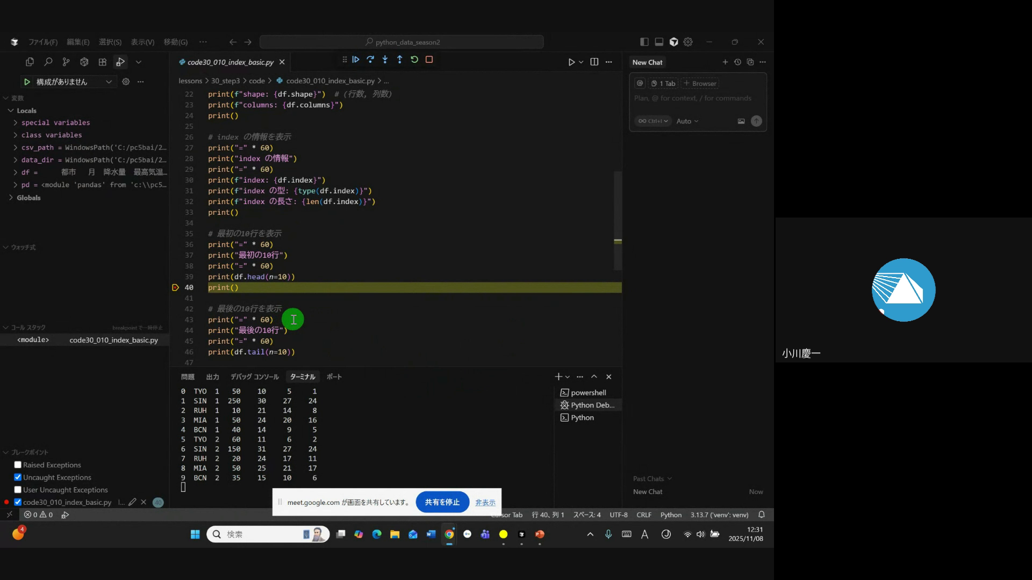The image size is (1032, 580).
Task: Open the Source Control view icon
Action: pos(66,62)
